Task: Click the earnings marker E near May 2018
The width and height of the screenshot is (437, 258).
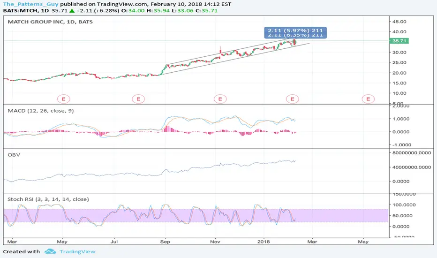Action: pos(368,99)
